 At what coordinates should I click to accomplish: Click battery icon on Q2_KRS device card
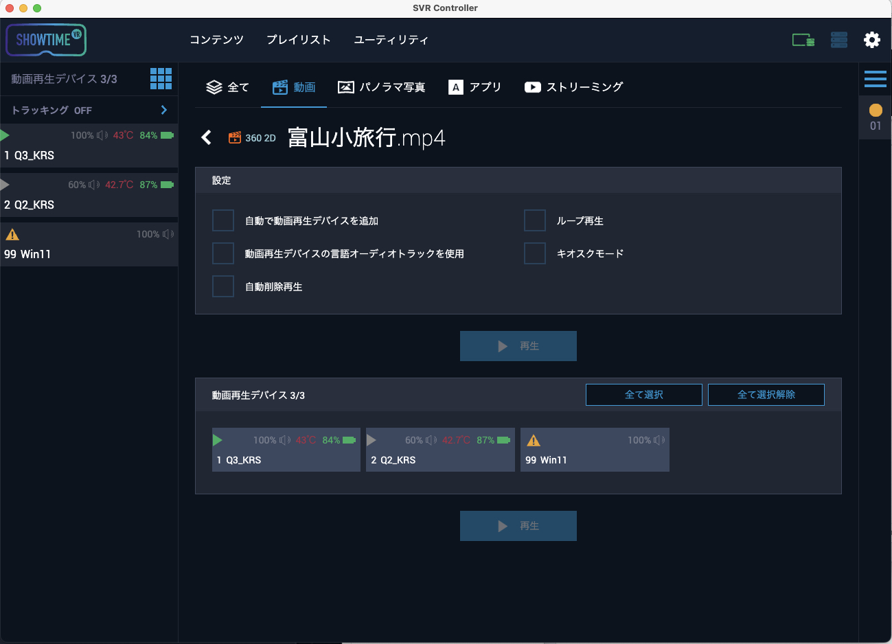[504, 440]
